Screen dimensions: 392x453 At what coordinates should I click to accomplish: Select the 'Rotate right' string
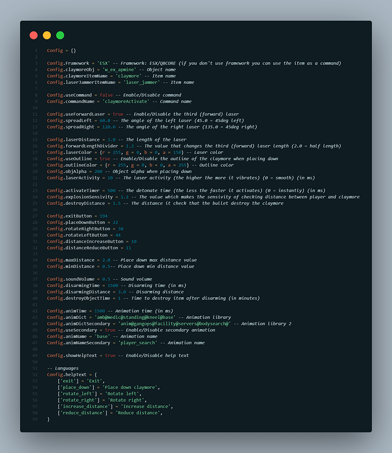(126, 400)
